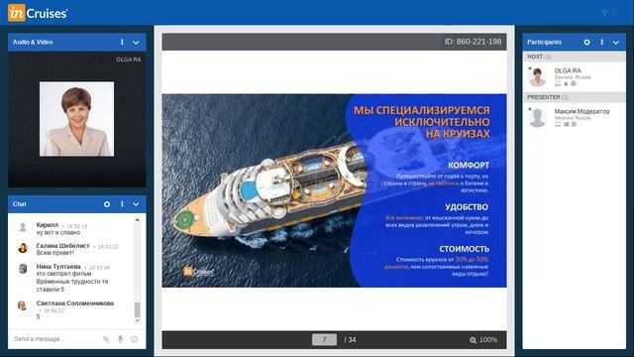Collapse the Participants panel
The image size is (634, 357).
point(616,43)
